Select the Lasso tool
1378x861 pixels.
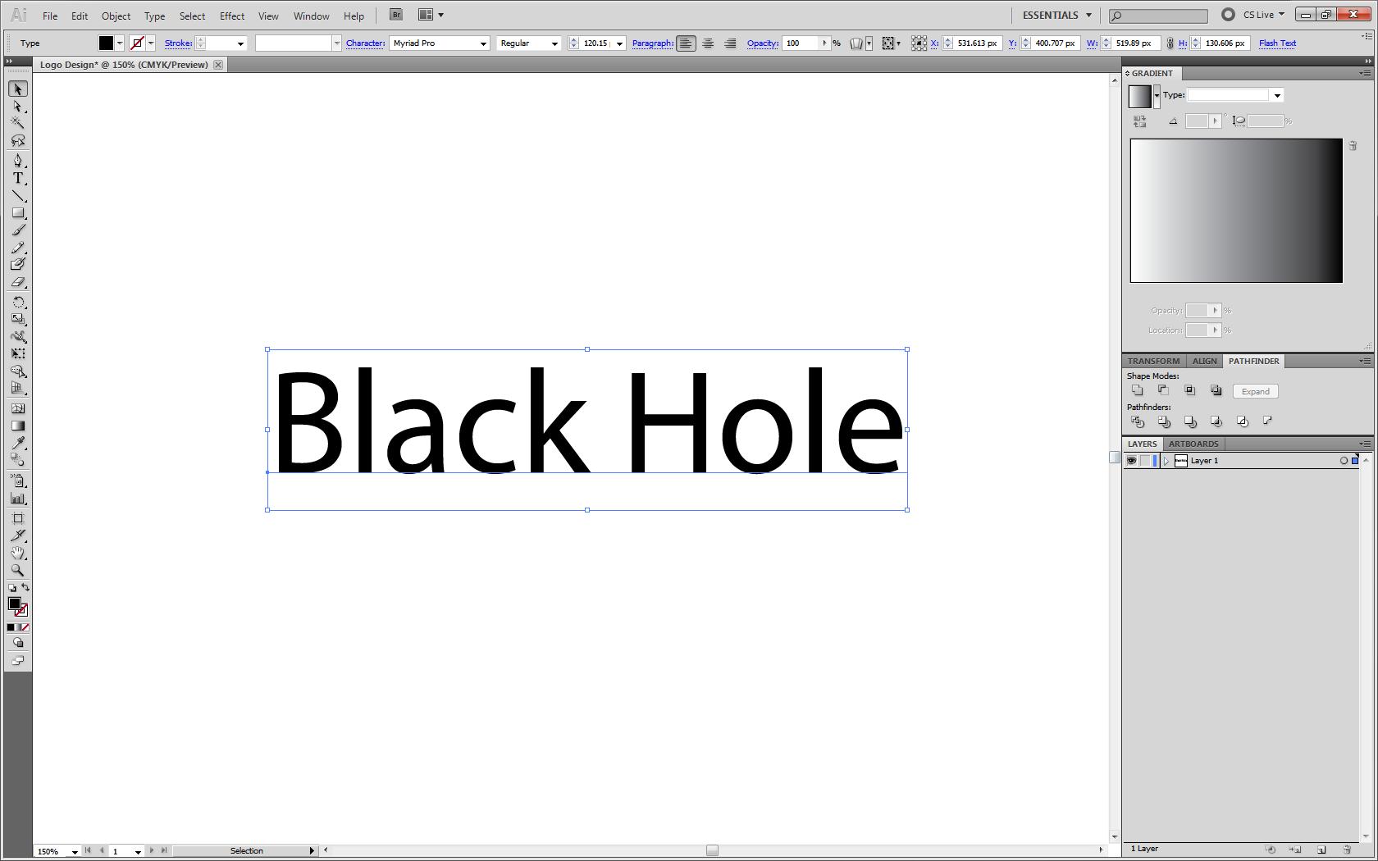point(18,141)
